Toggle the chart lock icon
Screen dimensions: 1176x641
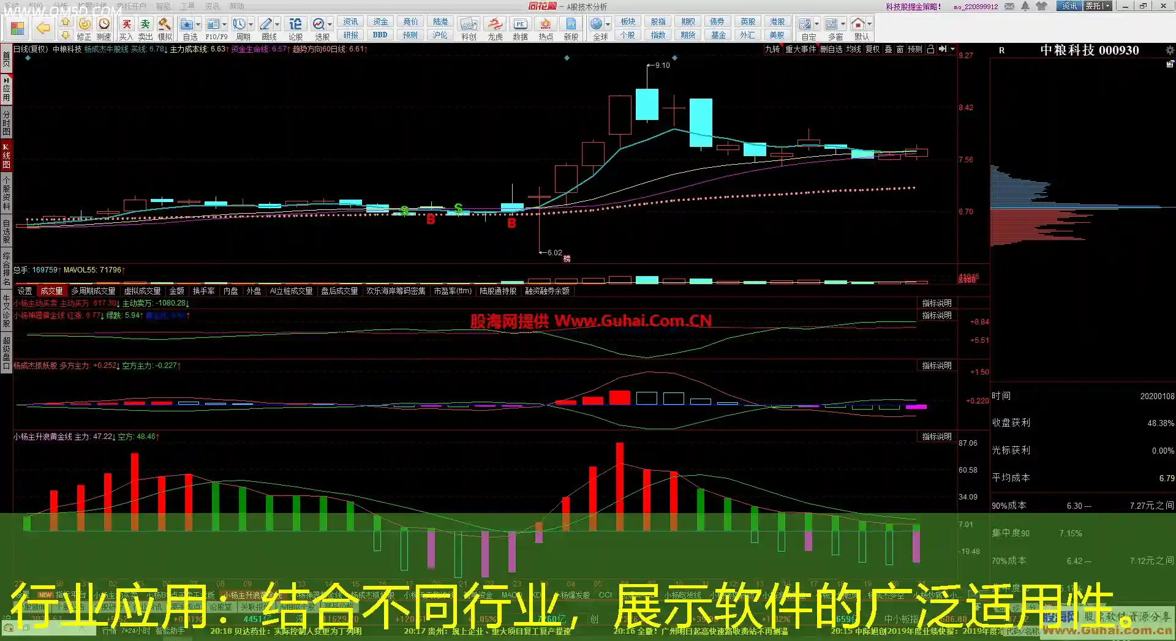[930, 49]
